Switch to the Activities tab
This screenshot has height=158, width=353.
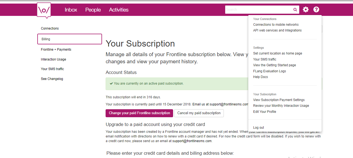tap(119, 10)
